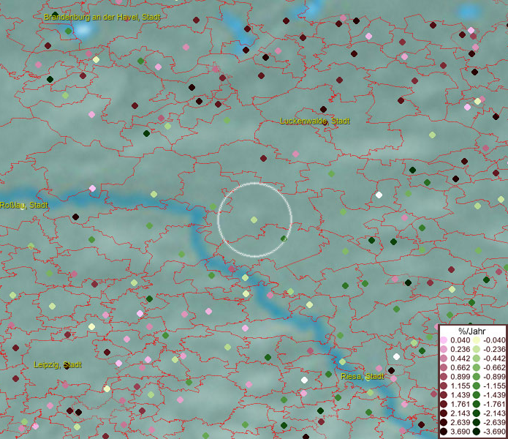The width and height of the screenshot is (508, 439).
Task: Select the 'Riesa, Stadt' map label
Action: coord(363,376)
